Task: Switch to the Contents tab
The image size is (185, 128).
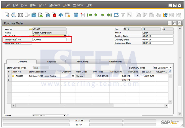Action: pyautogui.click(x=21, y=62)
